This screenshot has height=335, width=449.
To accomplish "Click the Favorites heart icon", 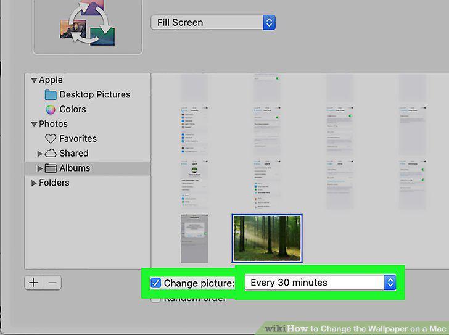I will click(51, 139).
